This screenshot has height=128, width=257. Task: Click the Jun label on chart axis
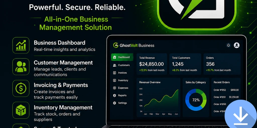click(x=176, y=114)
